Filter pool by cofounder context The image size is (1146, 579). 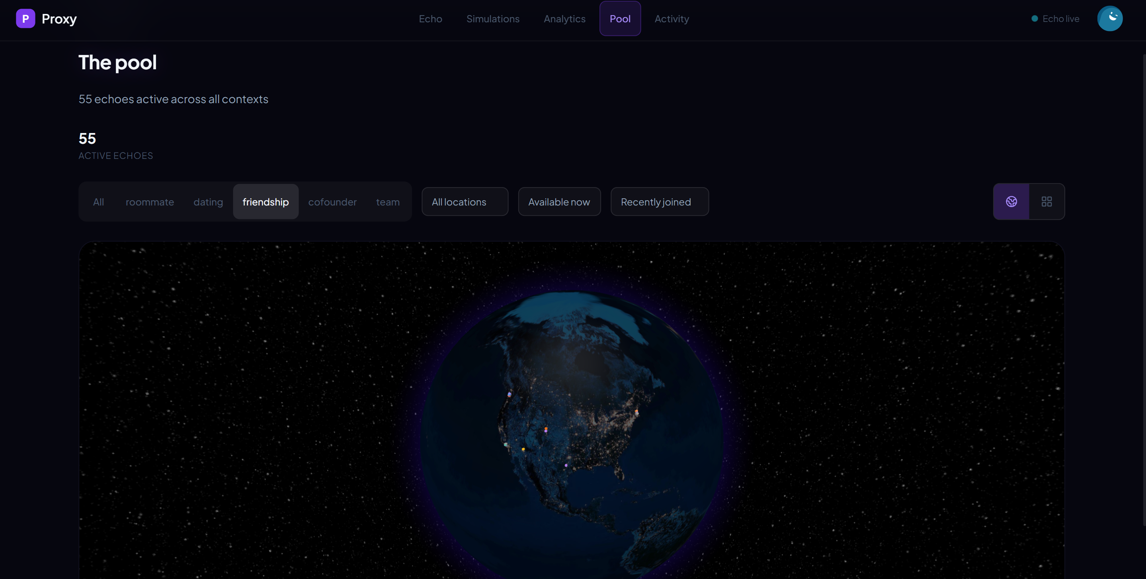point(332,202)
